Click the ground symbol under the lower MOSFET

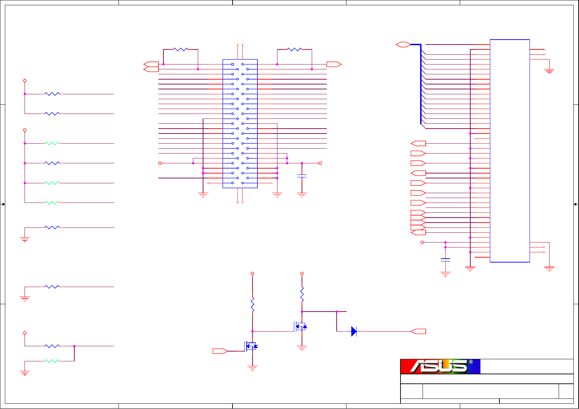tap(253, 368)
